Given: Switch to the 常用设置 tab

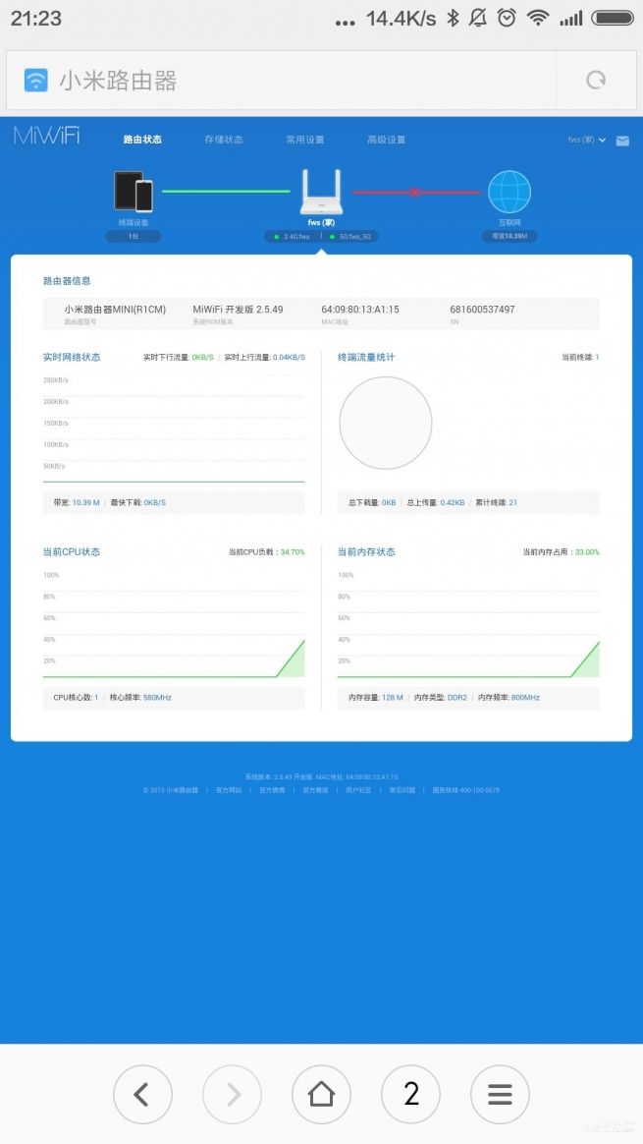Looking at the screenshot, I should (304, 140).
